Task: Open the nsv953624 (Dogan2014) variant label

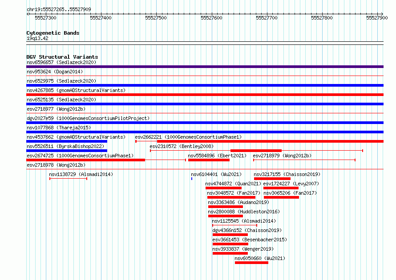Action: point(55,72)
